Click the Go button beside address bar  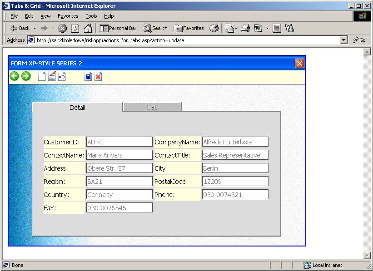click(359, 40)
